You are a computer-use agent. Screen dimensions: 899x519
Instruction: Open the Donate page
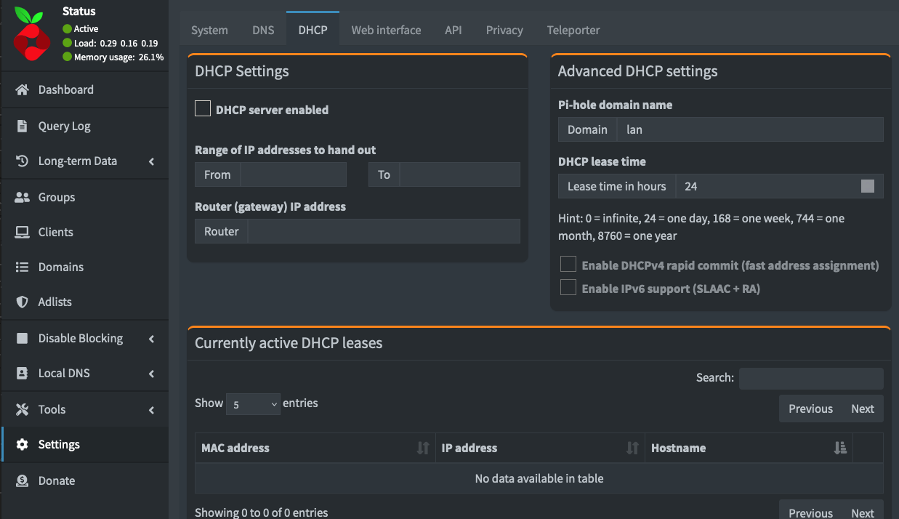55,480
